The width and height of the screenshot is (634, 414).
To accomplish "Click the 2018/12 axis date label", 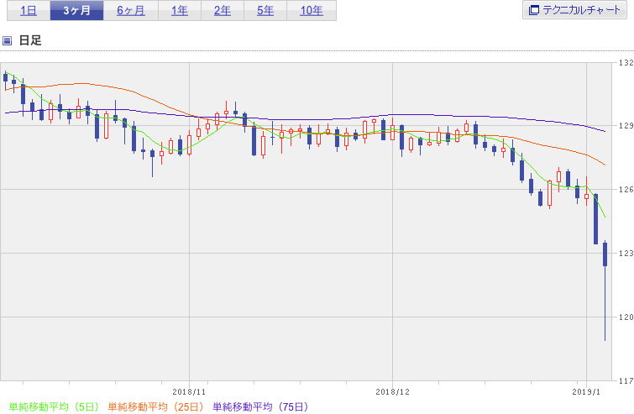I will pyautogui.click(x=392, y=392).
